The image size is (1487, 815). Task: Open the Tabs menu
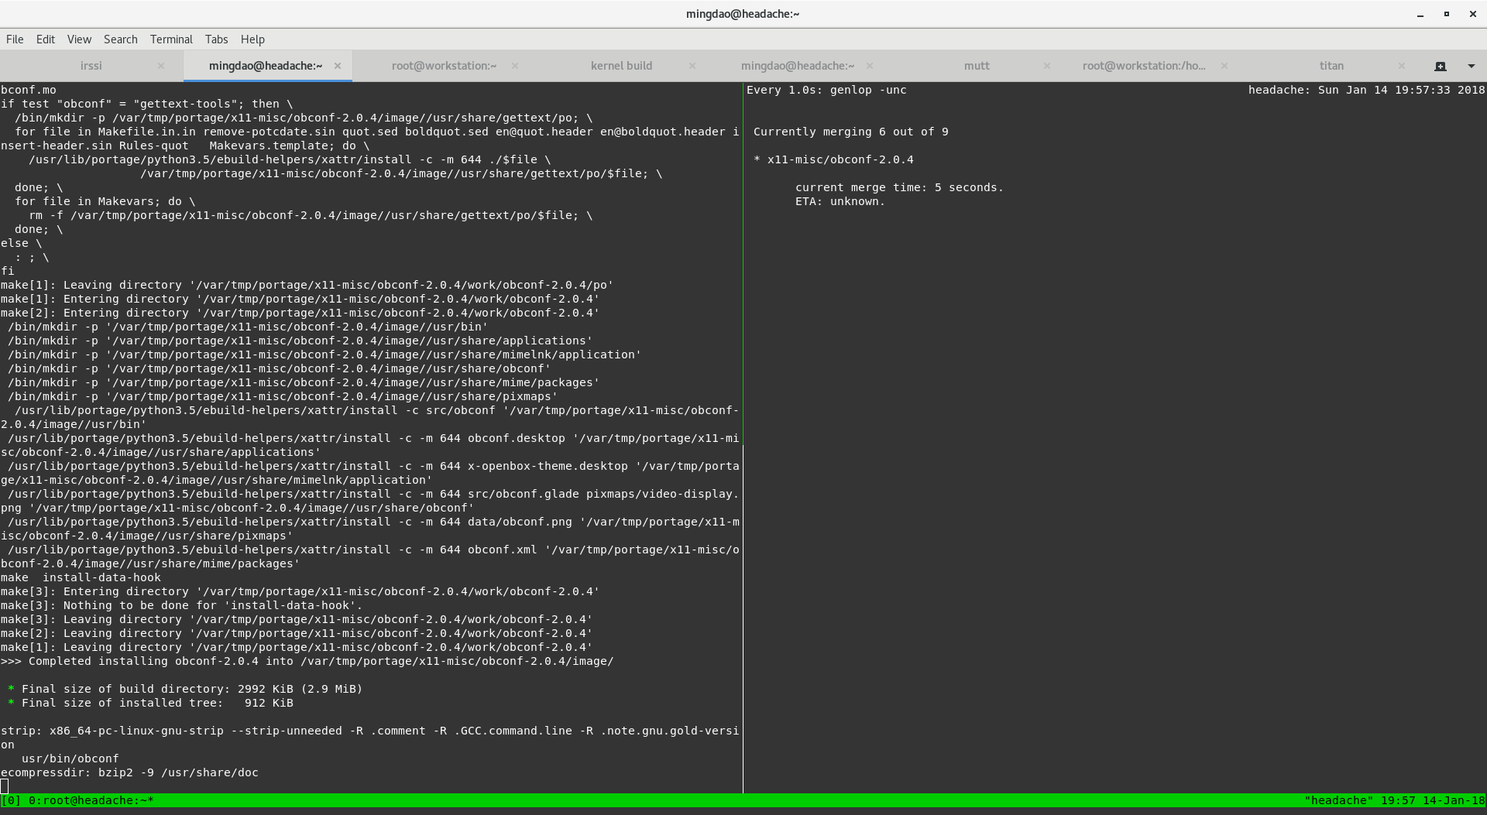click(x=217, y=39)
